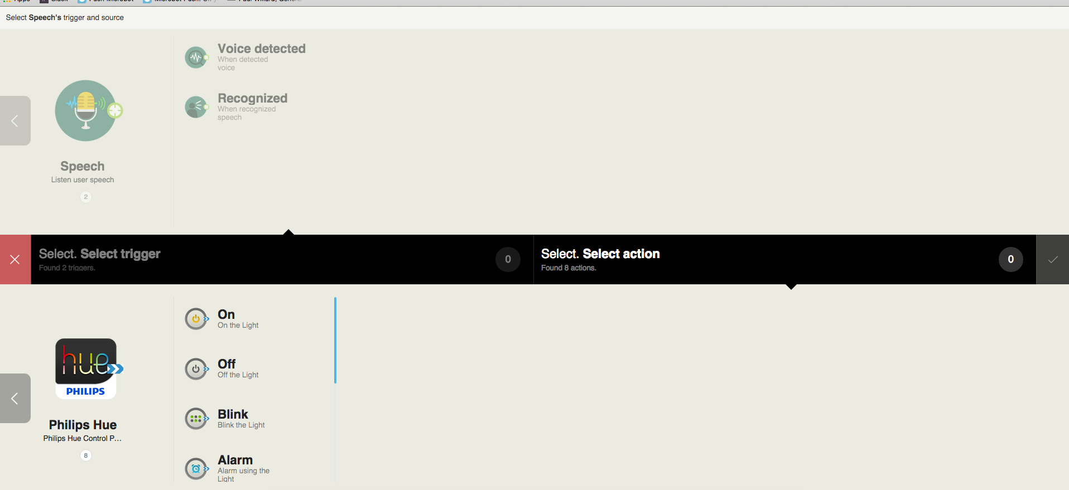
Task: Select the 'Blink the Light' description
Action: [x=241, y=425]
